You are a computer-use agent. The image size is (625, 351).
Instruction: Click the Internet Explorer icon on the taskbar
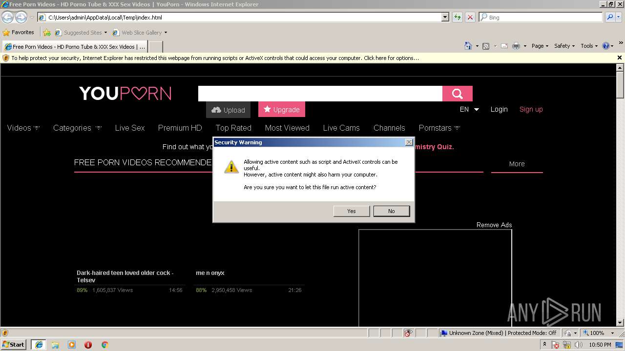click(39, 345)
